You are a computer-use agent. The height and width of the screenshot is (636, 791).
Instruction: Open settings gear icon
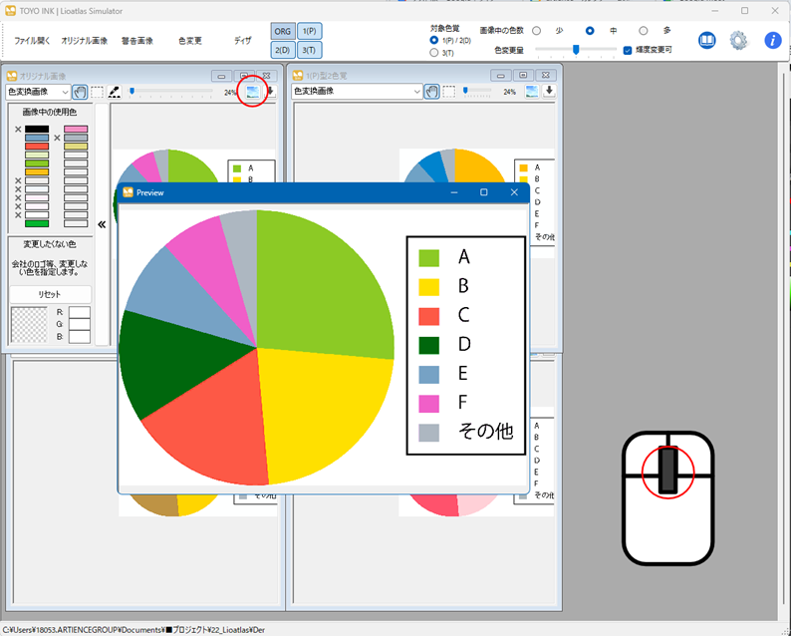(738, 41)
